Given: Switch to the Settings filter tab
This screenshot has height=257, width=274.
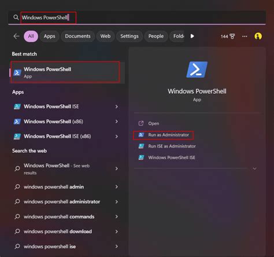Looking at the screenshot, I should click(129, 36).
